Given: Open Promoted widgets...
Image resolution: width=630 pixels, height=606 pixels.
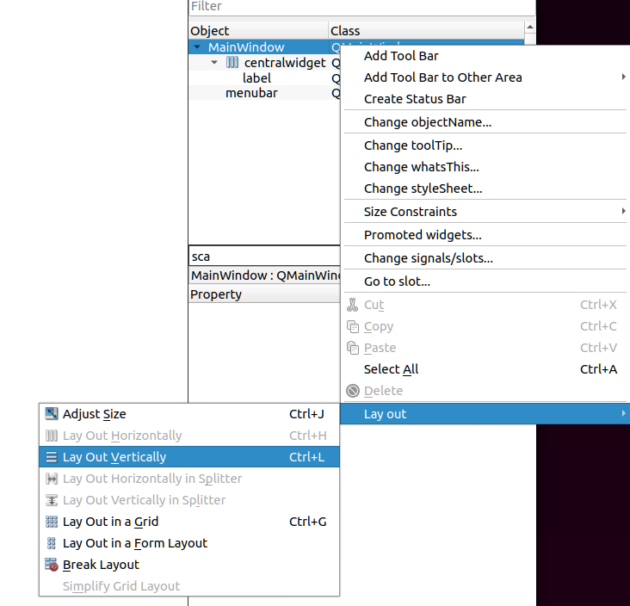Looking at the screenshot, I should [485, 235].
